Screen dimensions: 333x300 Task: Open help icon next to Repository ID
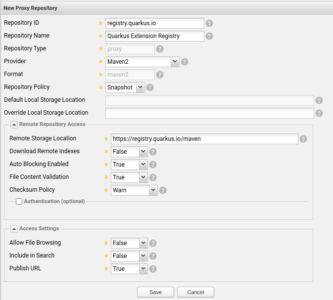pyautogui.click(x=209, y=23)
